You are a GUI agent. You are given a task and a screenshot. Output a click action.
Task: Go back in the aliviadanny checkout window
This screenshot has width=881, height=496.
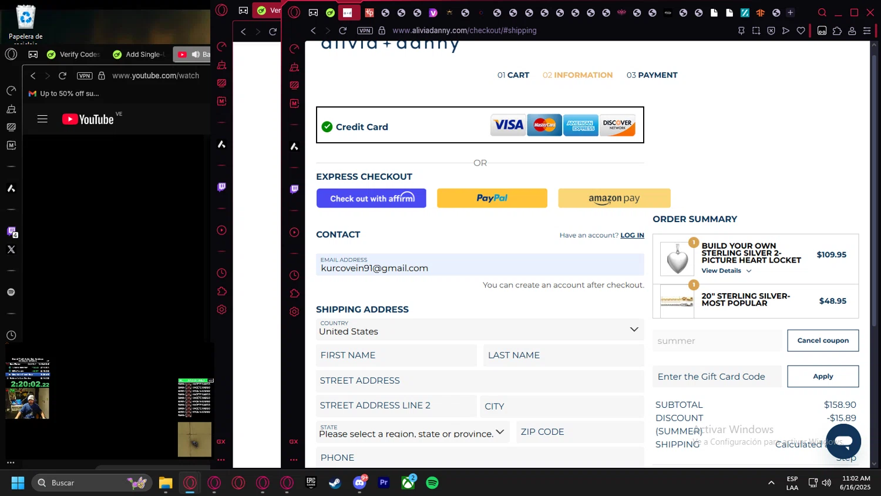coord(313,31)
